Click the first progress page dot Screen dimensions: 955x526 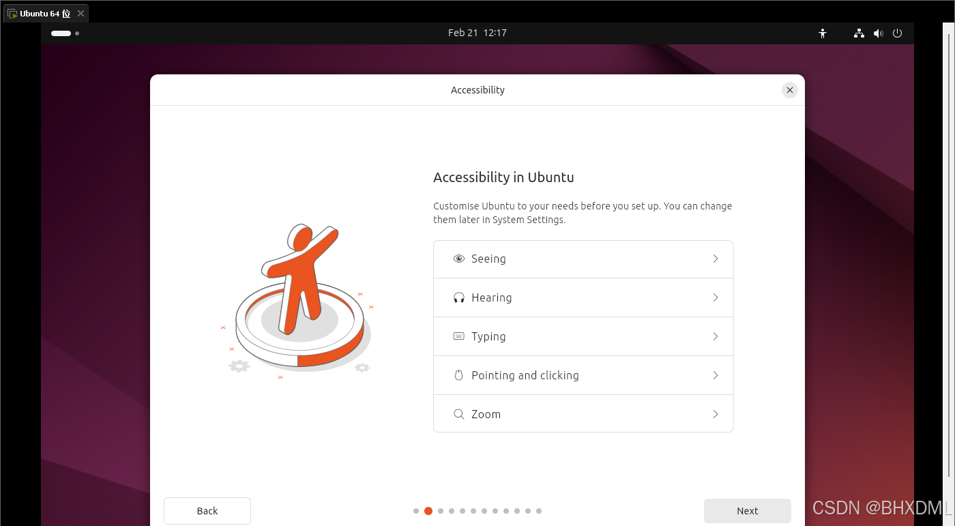coord(416,511)
